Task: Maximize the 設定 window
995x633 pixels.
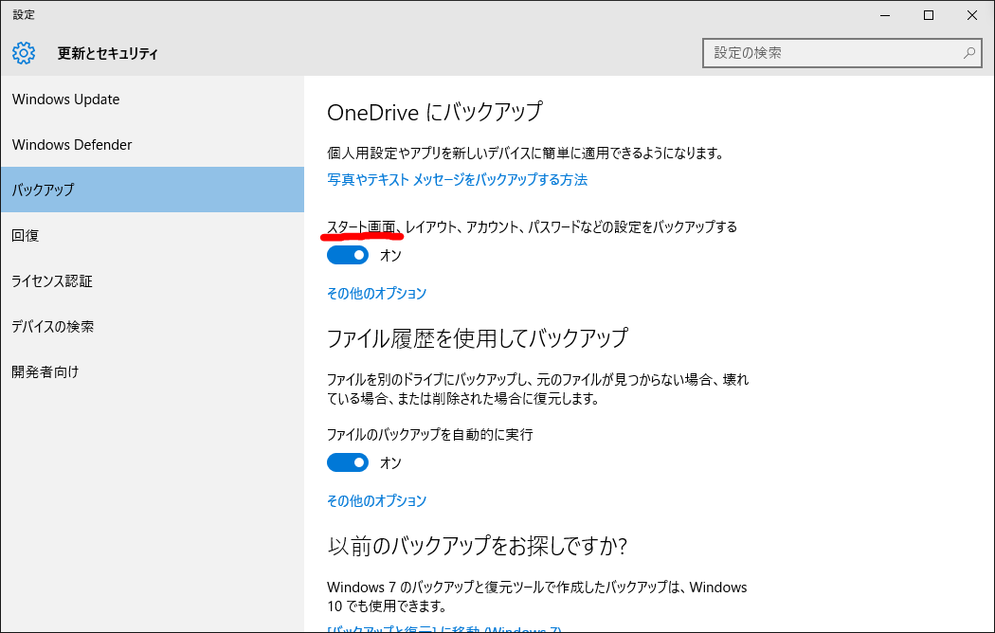Action: tap(929, 15)
